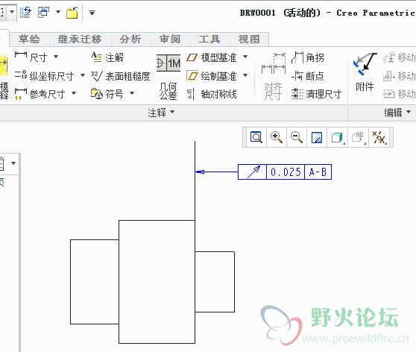Select the Axis Symmetry Line (轴对称线) tool
Screen dimensions: 416x352
(x=212, y=94)
